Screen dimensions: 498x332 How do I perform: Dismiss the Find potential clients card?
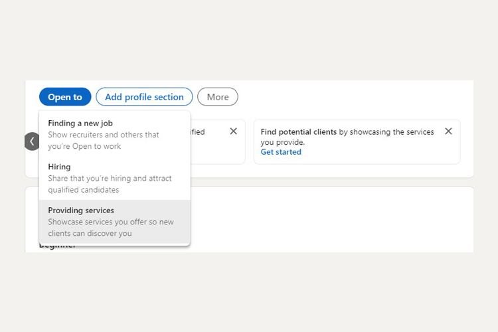448,131
